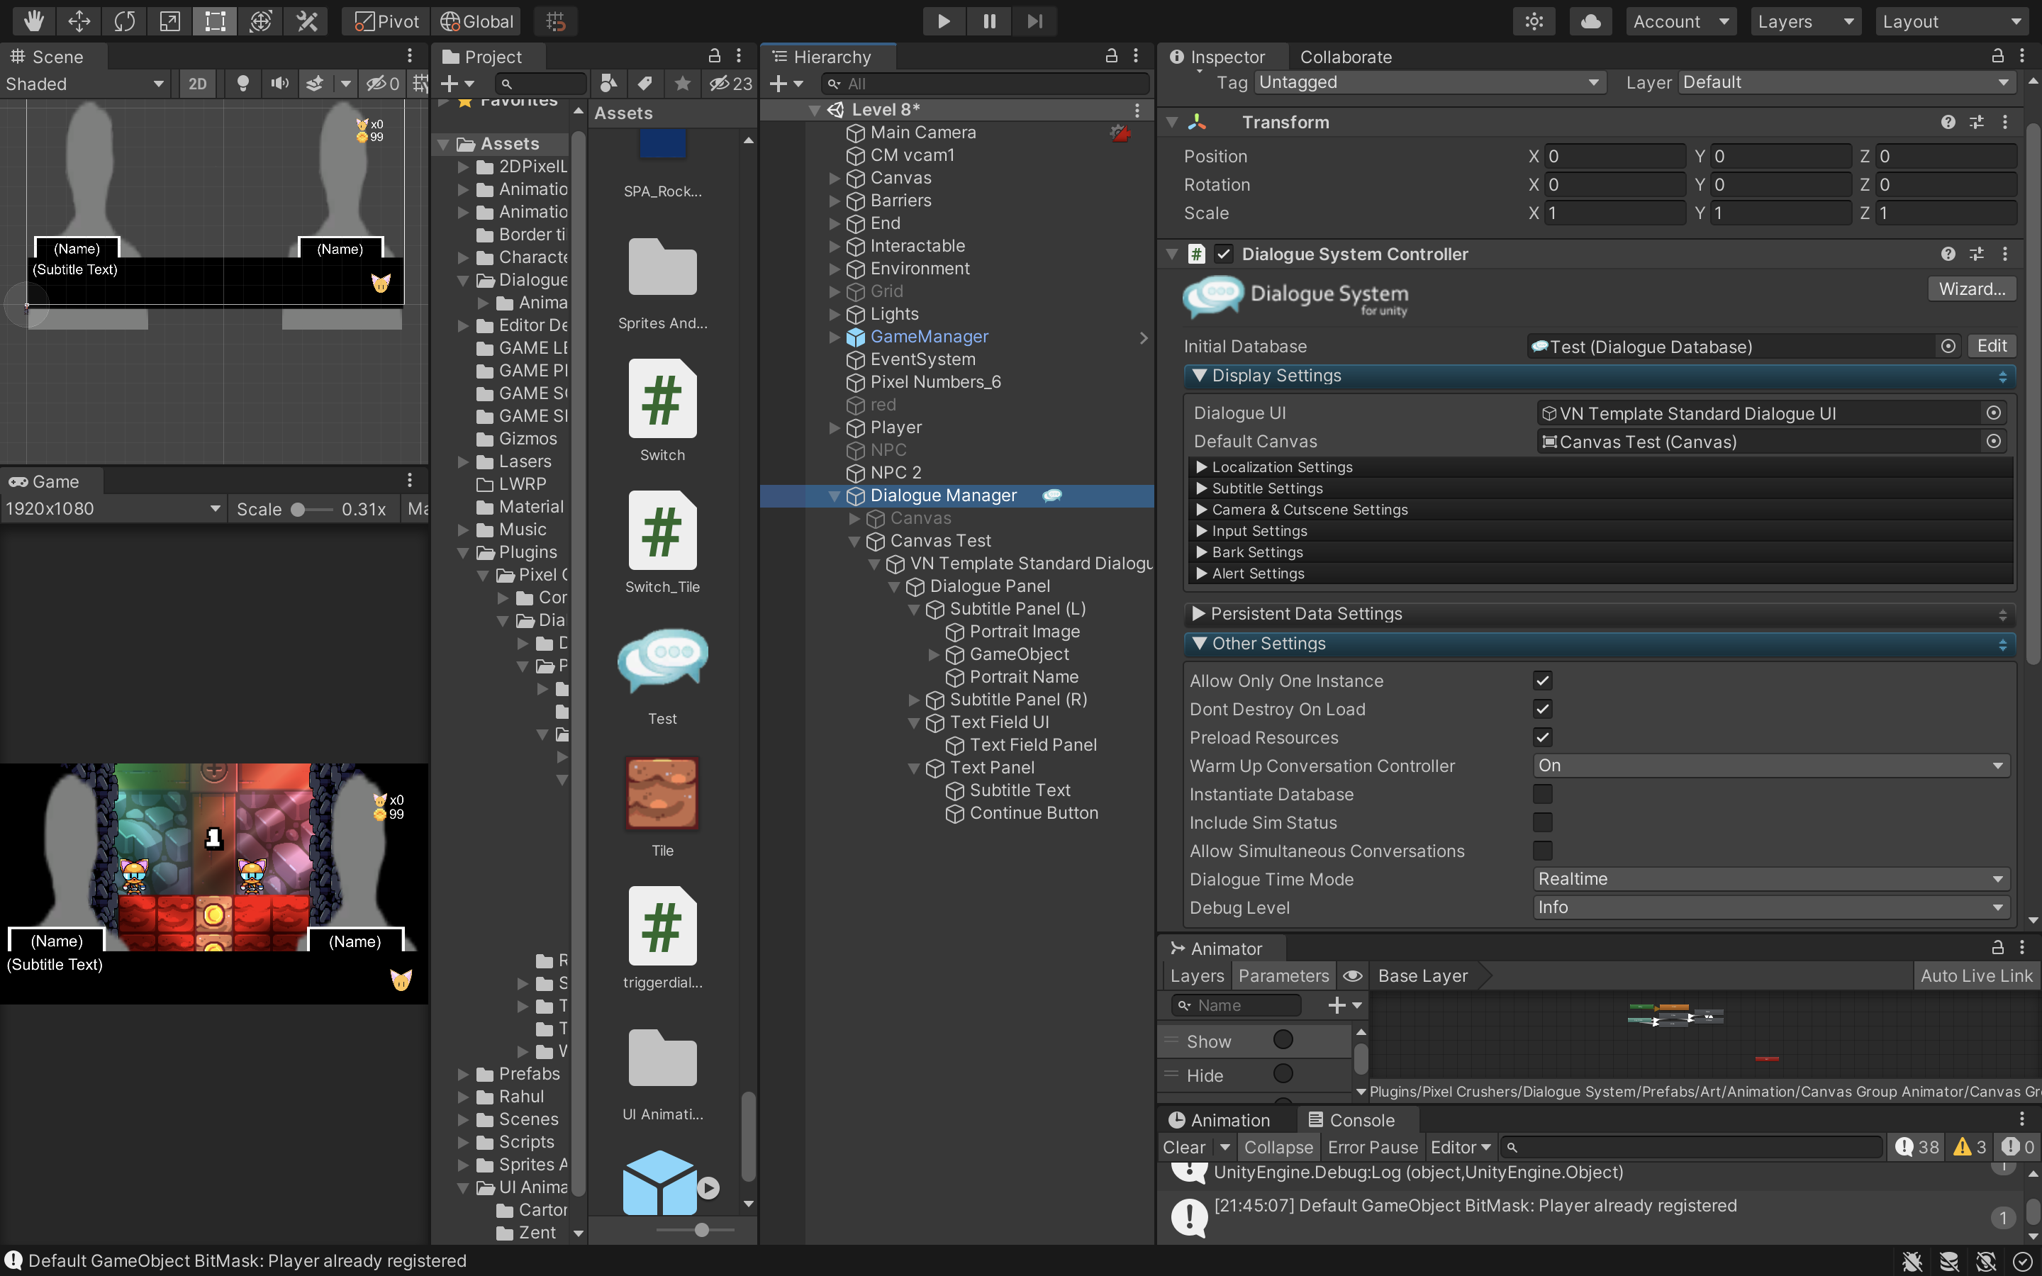Open Dialogue Time Mode dropdown
This screenshot has height=1276, width=2042.
coord(1770,878)
